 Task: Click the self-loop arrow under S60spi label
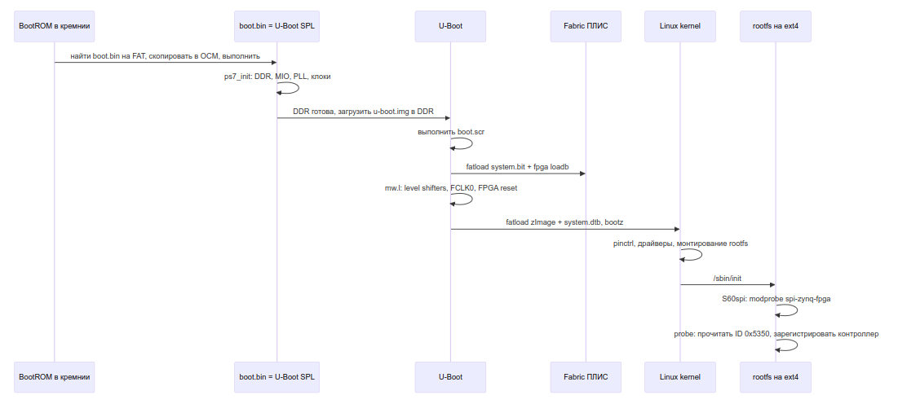click(787, 310)
